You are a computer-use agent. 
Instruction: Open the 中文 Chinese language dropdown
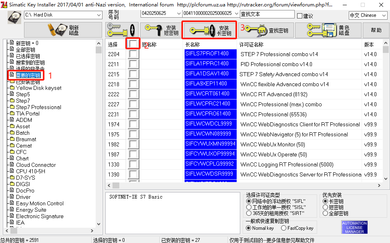click(x=384, y=15)
